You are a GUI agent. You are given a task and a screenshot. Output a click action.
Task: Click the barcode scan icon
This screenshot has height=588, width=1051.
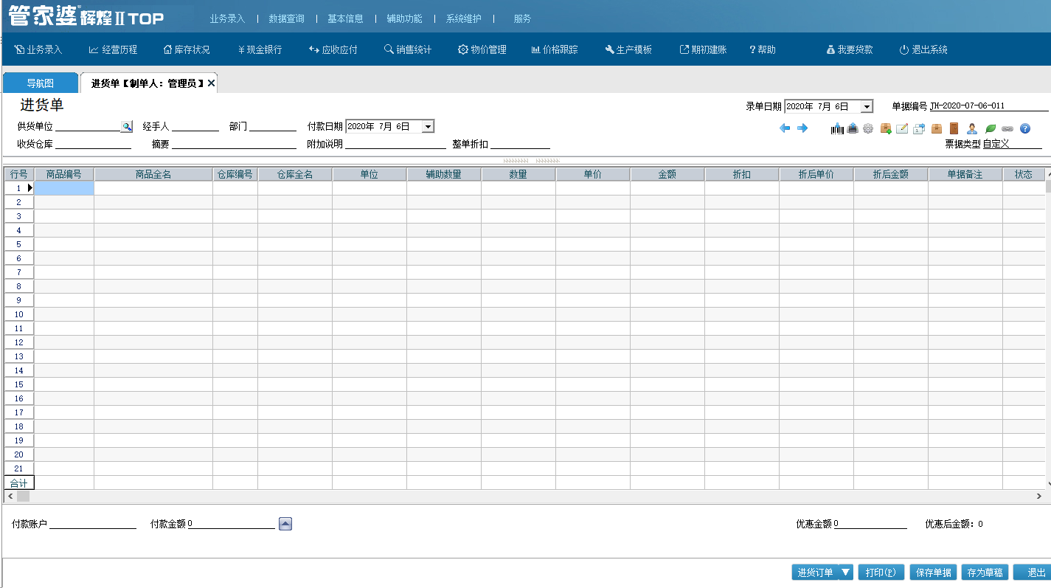click(x=837, y=128)
